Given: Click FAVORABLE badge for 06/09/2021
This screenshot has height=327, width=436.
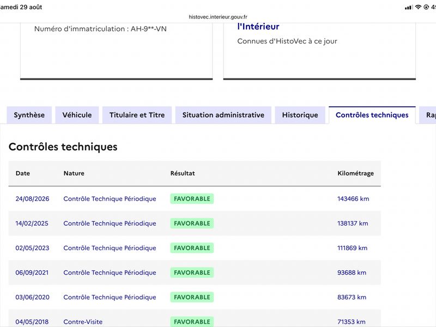Looking at the screenshot, I should point(192,273).
